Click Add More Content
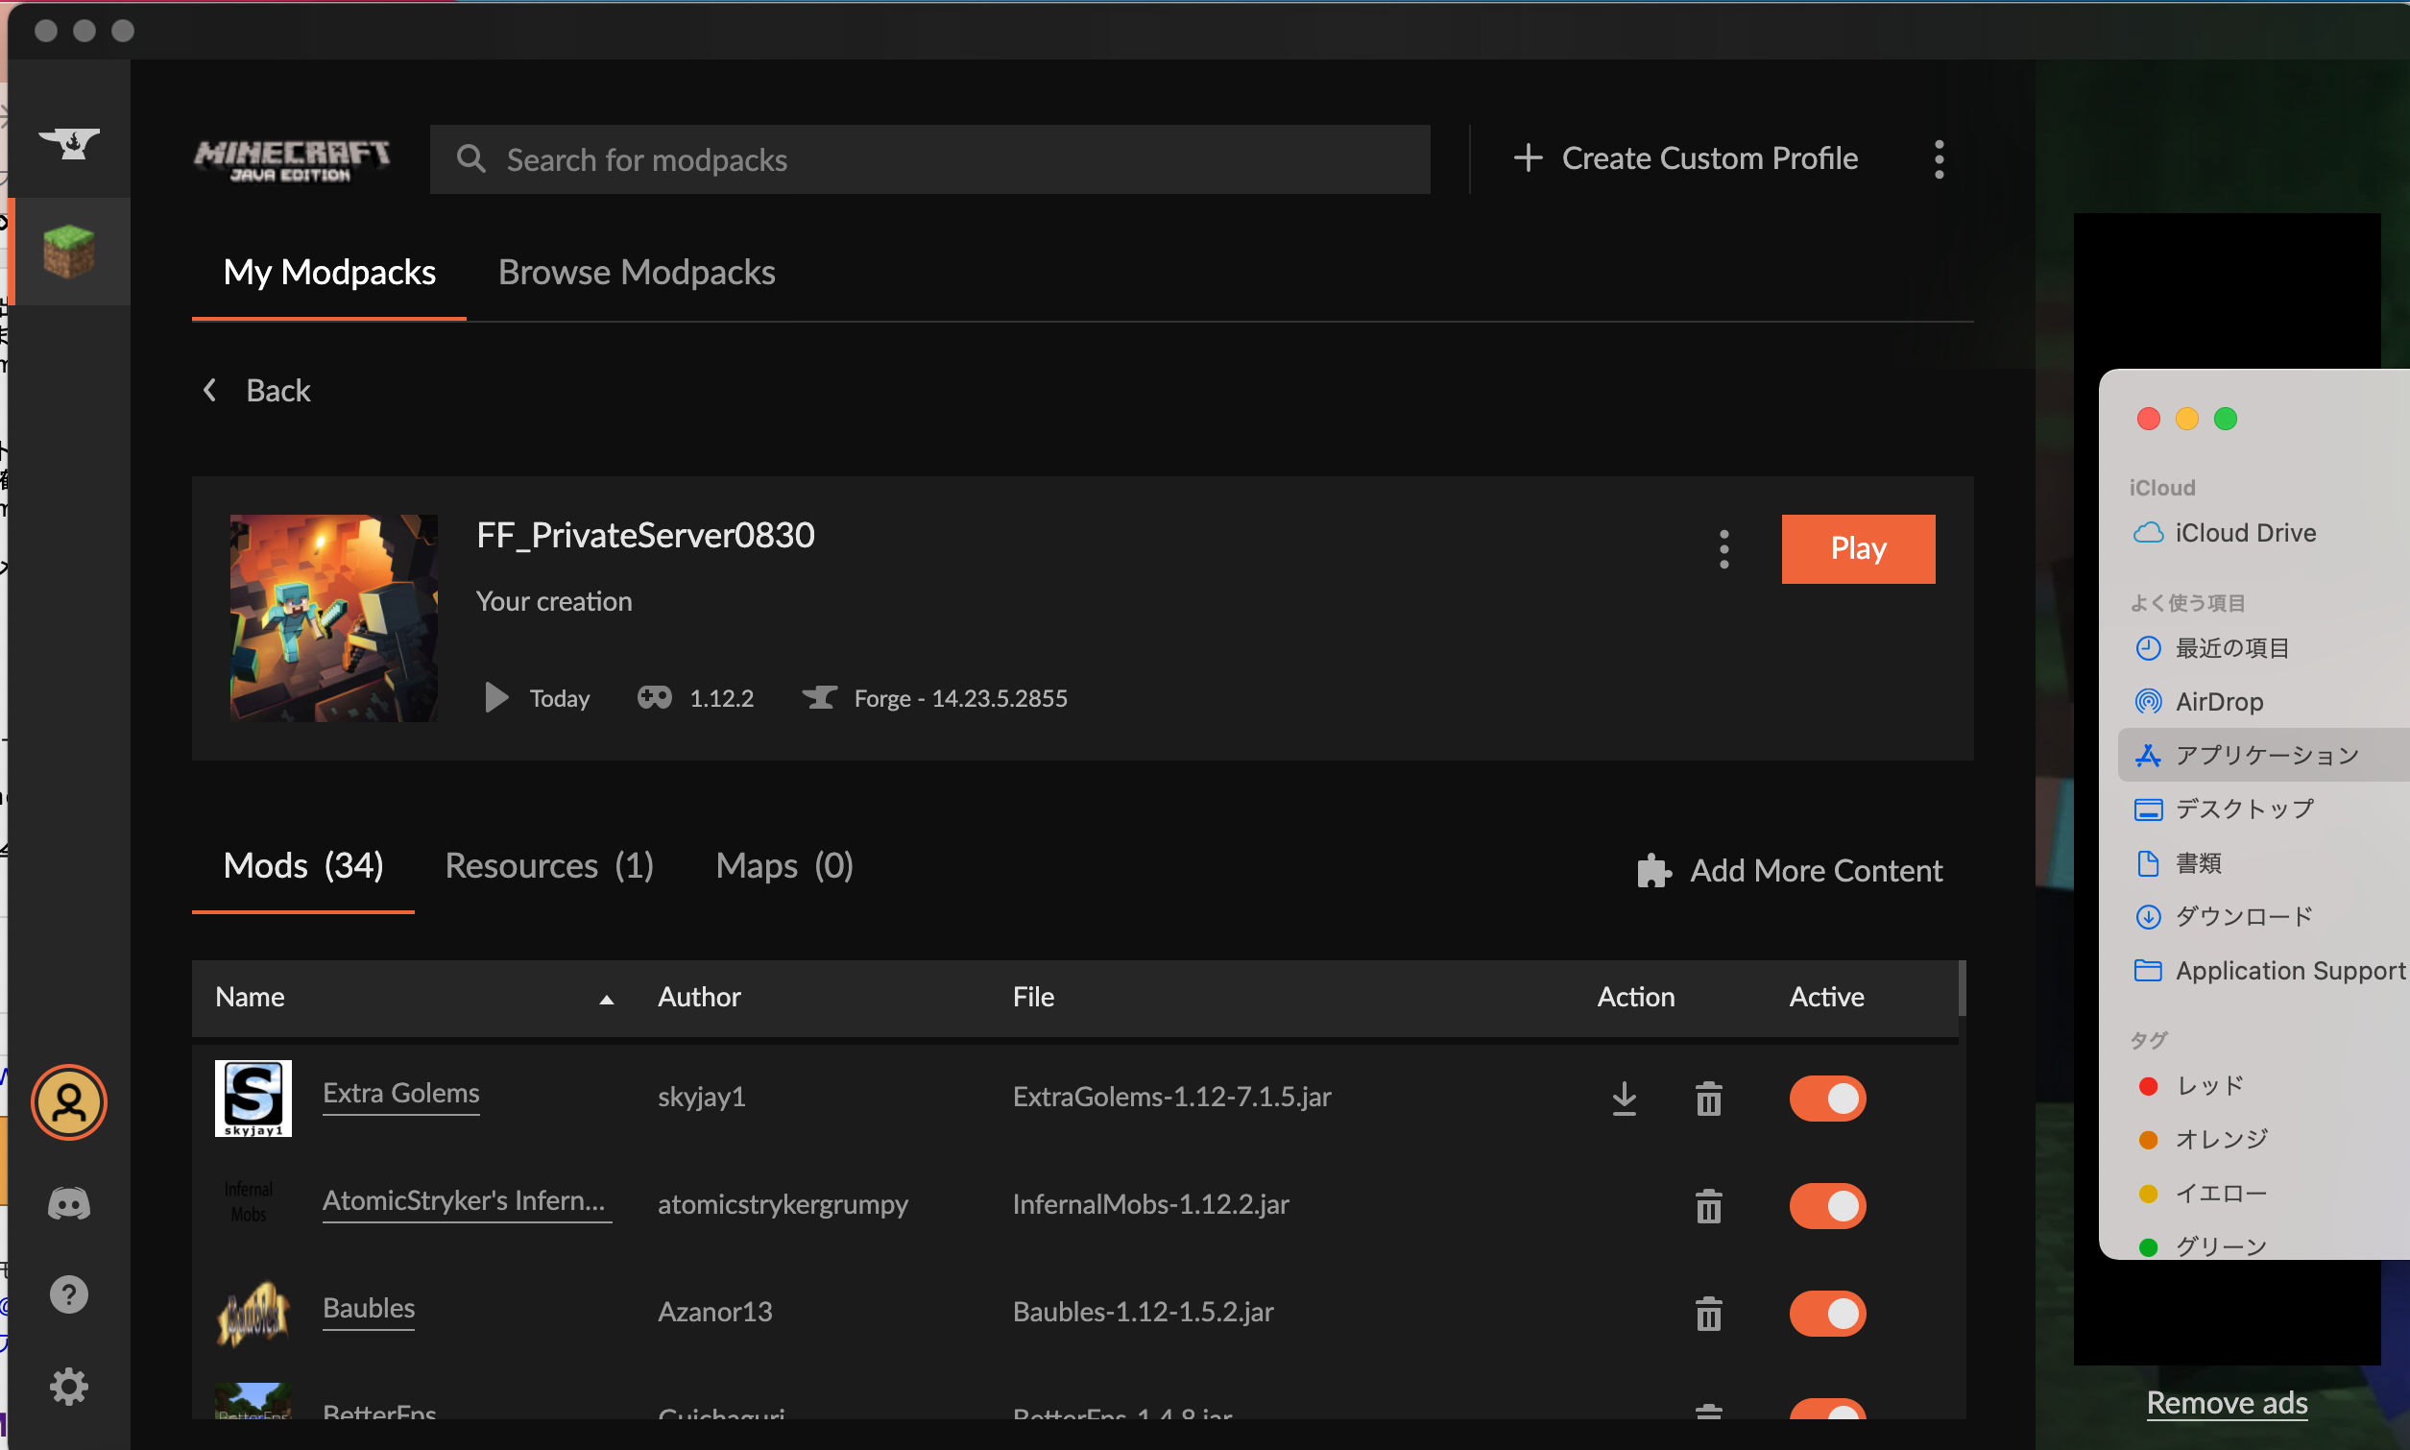Screen dimensions: 2410x1450 click(x=1791, y=870)
